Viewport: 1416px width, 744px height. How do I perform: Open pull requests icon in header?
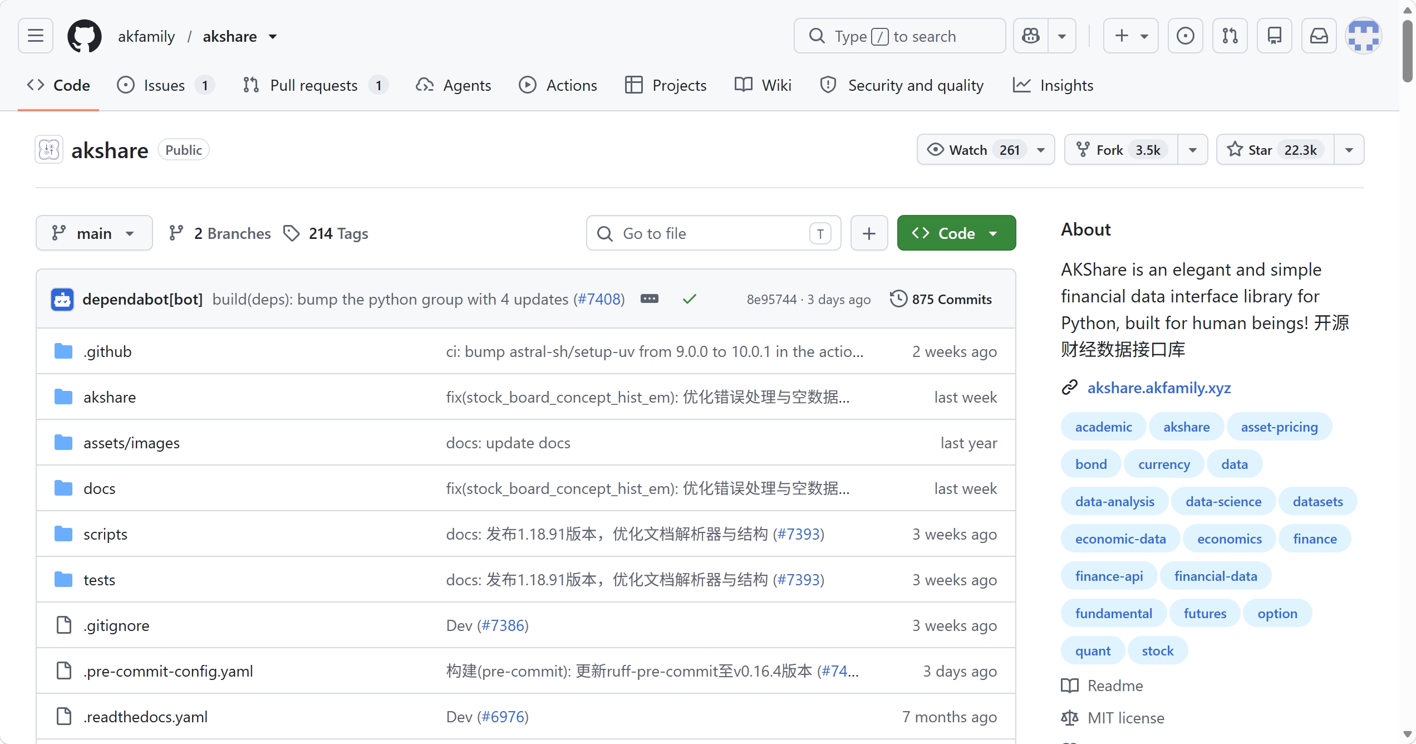(x=1230, y=36)
